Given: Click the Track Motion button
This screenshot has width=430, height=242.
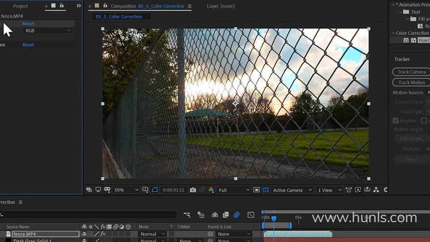Looking at the screenshot, I should [411, 82].
